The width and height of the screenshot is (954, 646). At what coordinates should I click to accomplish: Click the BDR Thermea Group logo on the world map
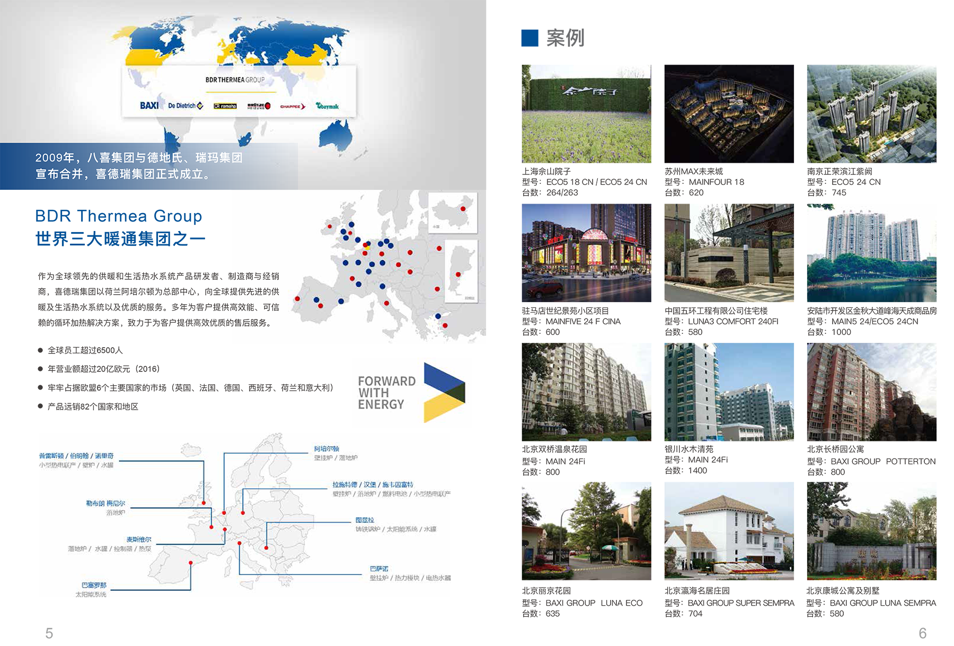(235, 79)
